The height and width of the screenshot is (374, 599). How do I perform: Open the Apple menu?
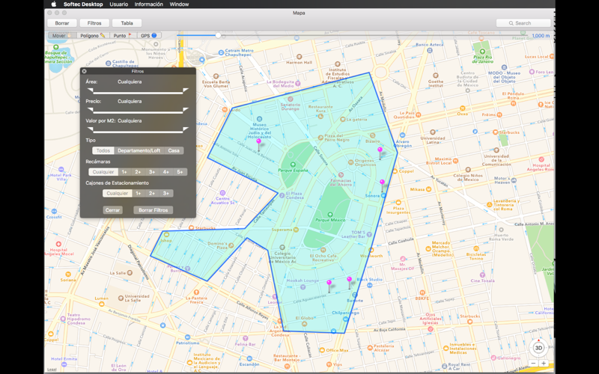[53, 4]
